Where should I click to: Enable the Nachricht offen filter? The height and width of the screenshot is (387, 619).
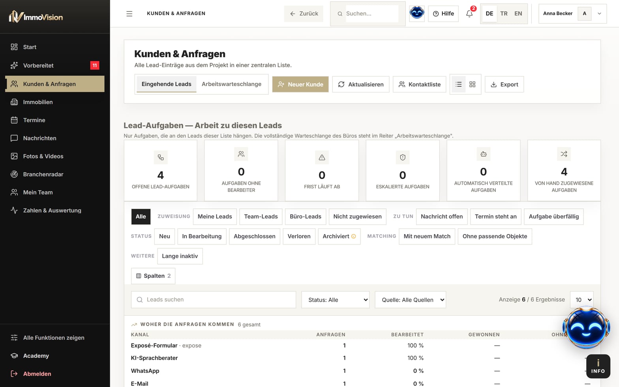(442, 216)
